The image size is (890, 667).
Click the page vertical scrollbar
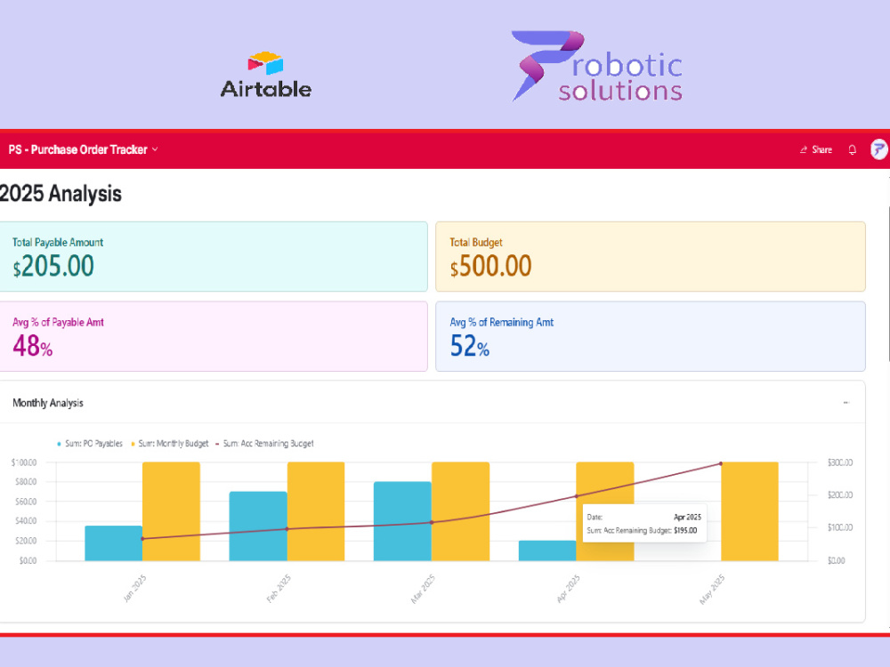(887, 284)
